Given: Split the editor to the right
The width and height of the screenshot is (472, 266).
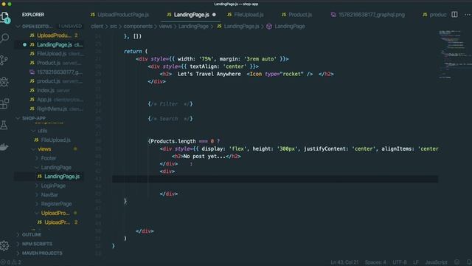Looking at the screenshot, I should [x=454, y=15].
